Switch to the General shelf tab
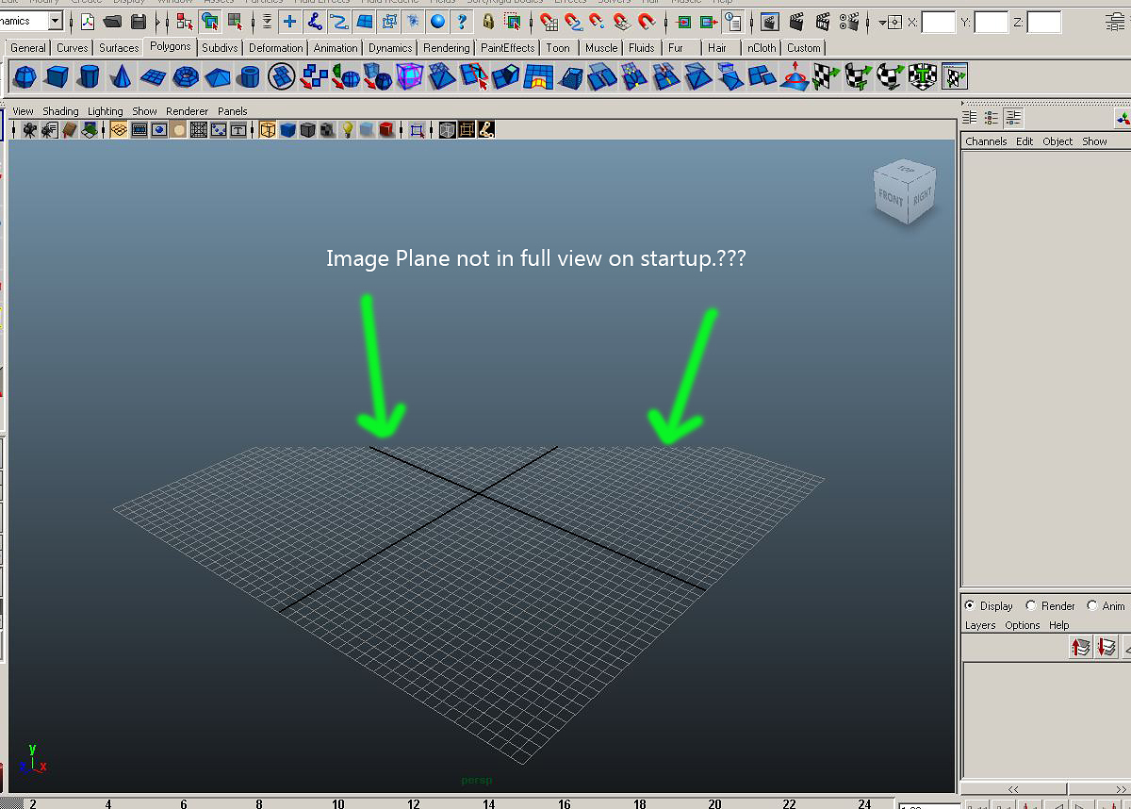Image resolution: width=1131 pixels, height=809 pixels. point(28,47)
